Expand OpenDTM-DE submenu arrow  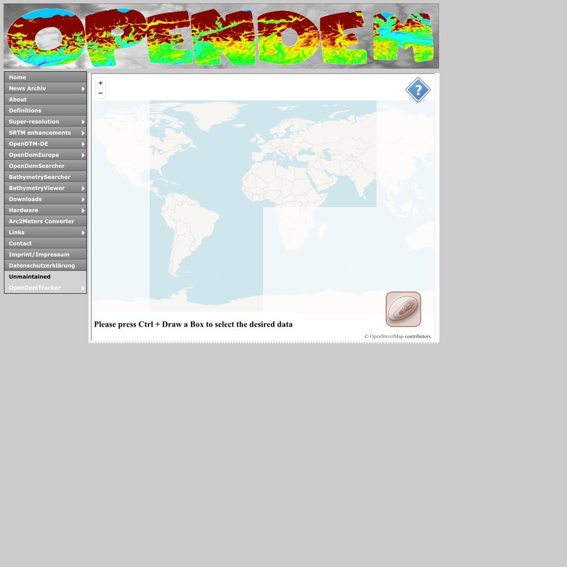coord(83,144)
